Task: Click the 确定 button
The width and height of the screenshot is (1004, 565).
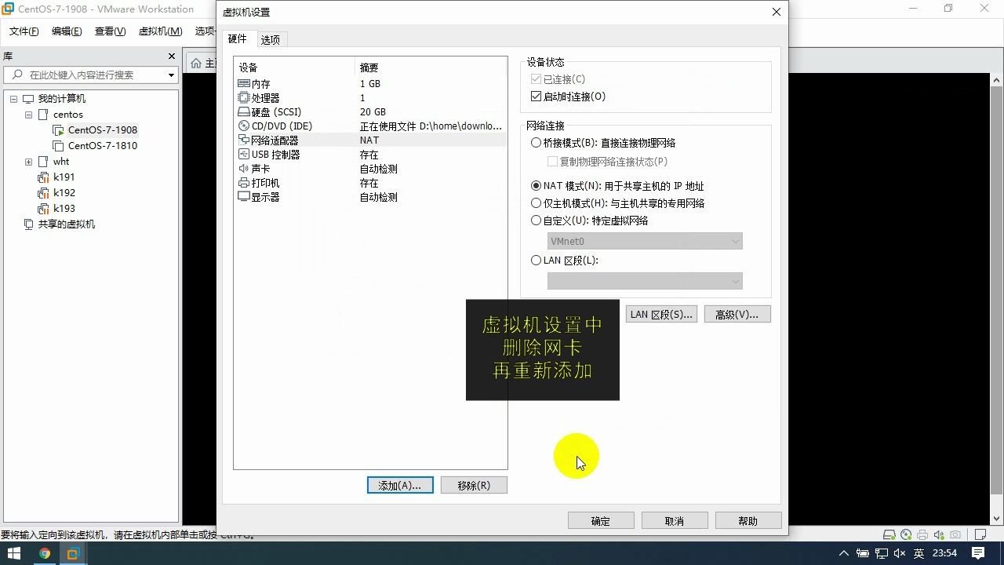Action: (x=601, y=521)
